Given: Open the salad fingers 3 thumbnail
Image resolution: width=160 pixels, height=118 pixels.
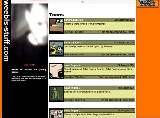Looking at the screenshot, I should 56,94.
